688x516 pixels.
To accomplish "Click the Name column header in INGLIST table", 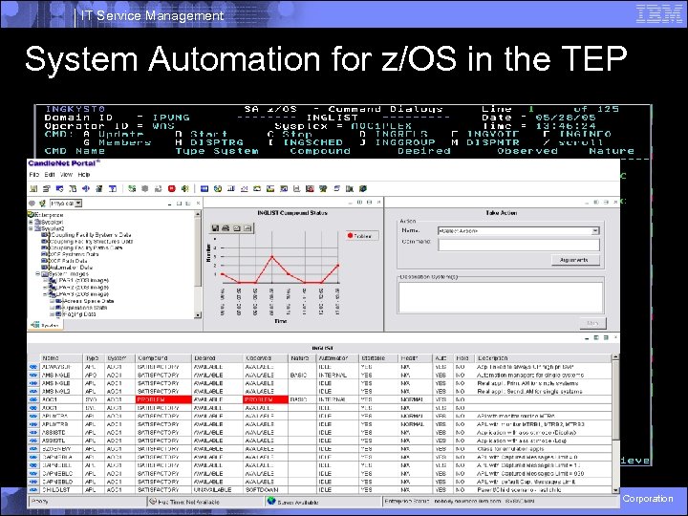I will [x=61, y=358].
